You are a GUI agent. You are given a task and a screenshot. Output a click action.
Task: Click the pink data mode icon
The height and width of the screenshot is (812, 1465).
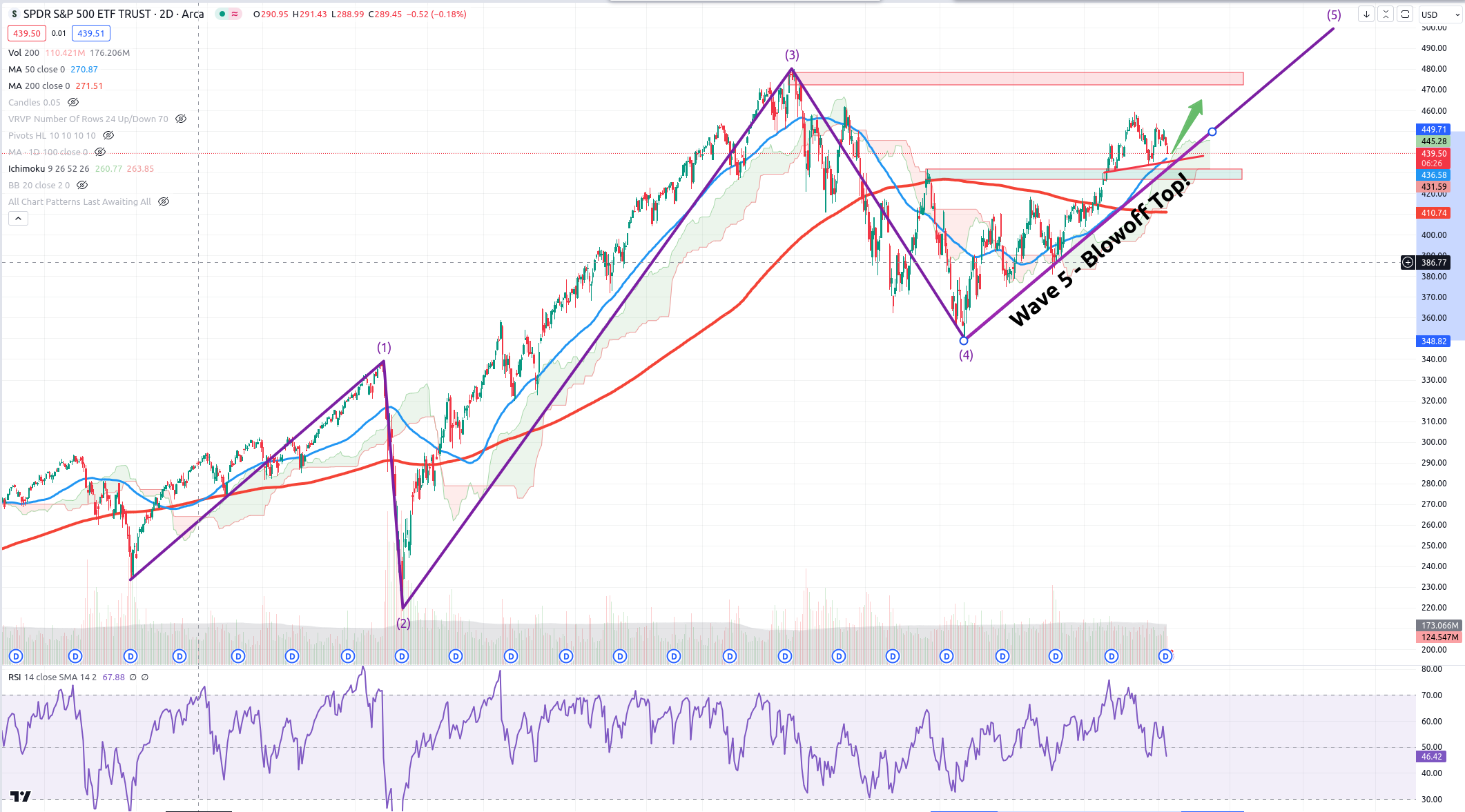coord(235,14)
